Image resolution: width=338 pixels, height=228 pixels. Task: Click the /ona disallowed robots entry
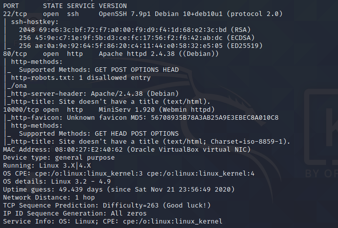point(17,86)
